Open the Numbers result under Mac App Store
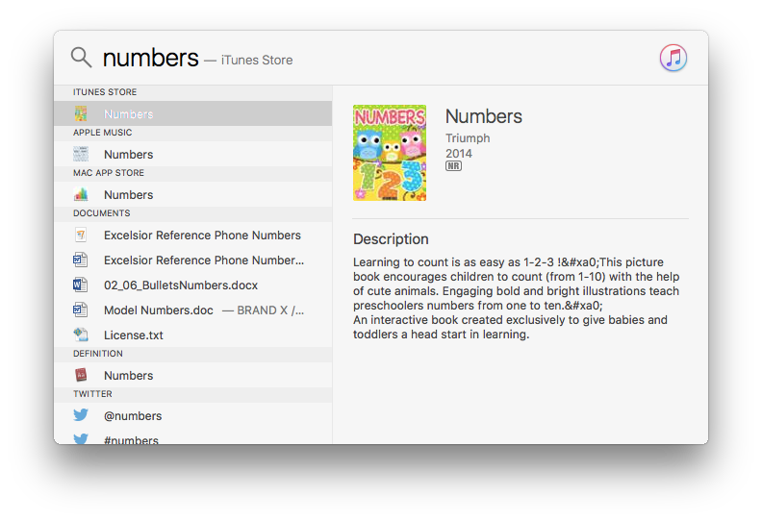This screenshot has height=521, width=762. (x=193, y=194)
